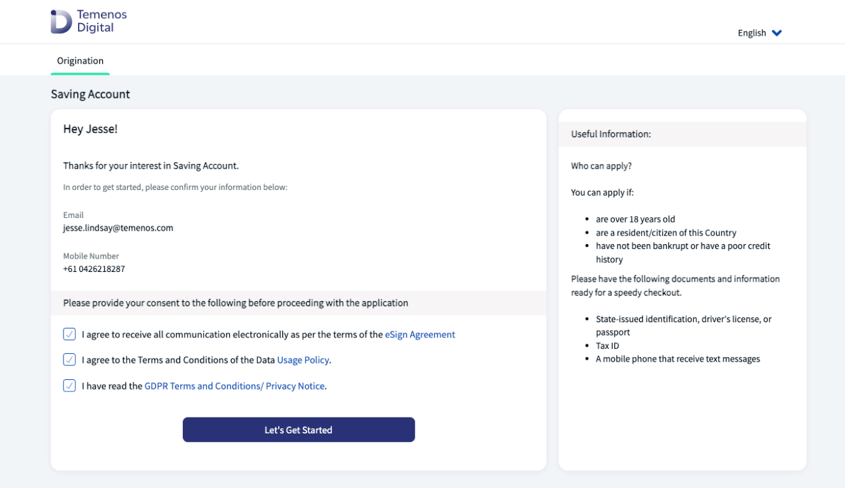Image resolution: width=845 pixels, height=488 pixels.
Task: Click the consent instructions section header
Action: point(236,303)
